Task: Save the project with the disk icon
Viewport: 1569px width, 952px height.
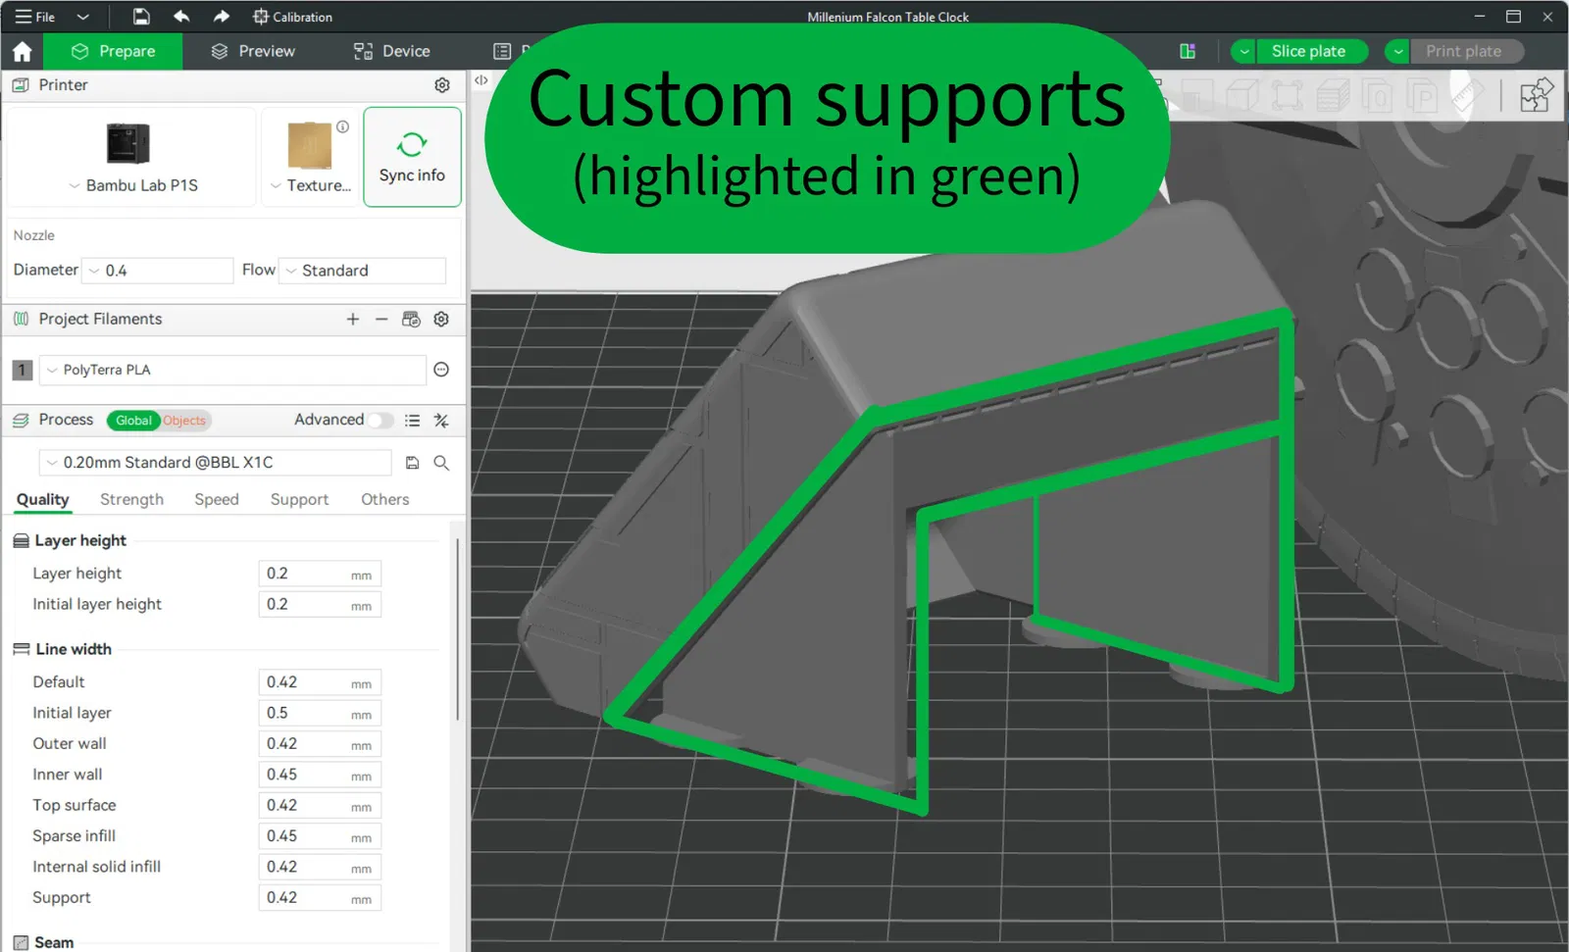Action: 141,17
